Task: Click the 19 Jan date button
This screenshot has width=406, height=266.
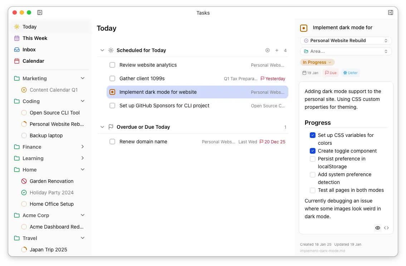Action: tap(310, 72)
